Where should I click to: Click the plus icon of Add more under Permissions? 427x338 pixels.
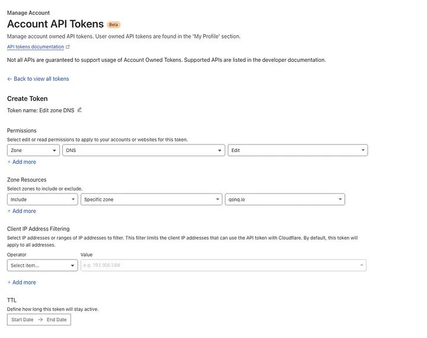coord(9,162)
